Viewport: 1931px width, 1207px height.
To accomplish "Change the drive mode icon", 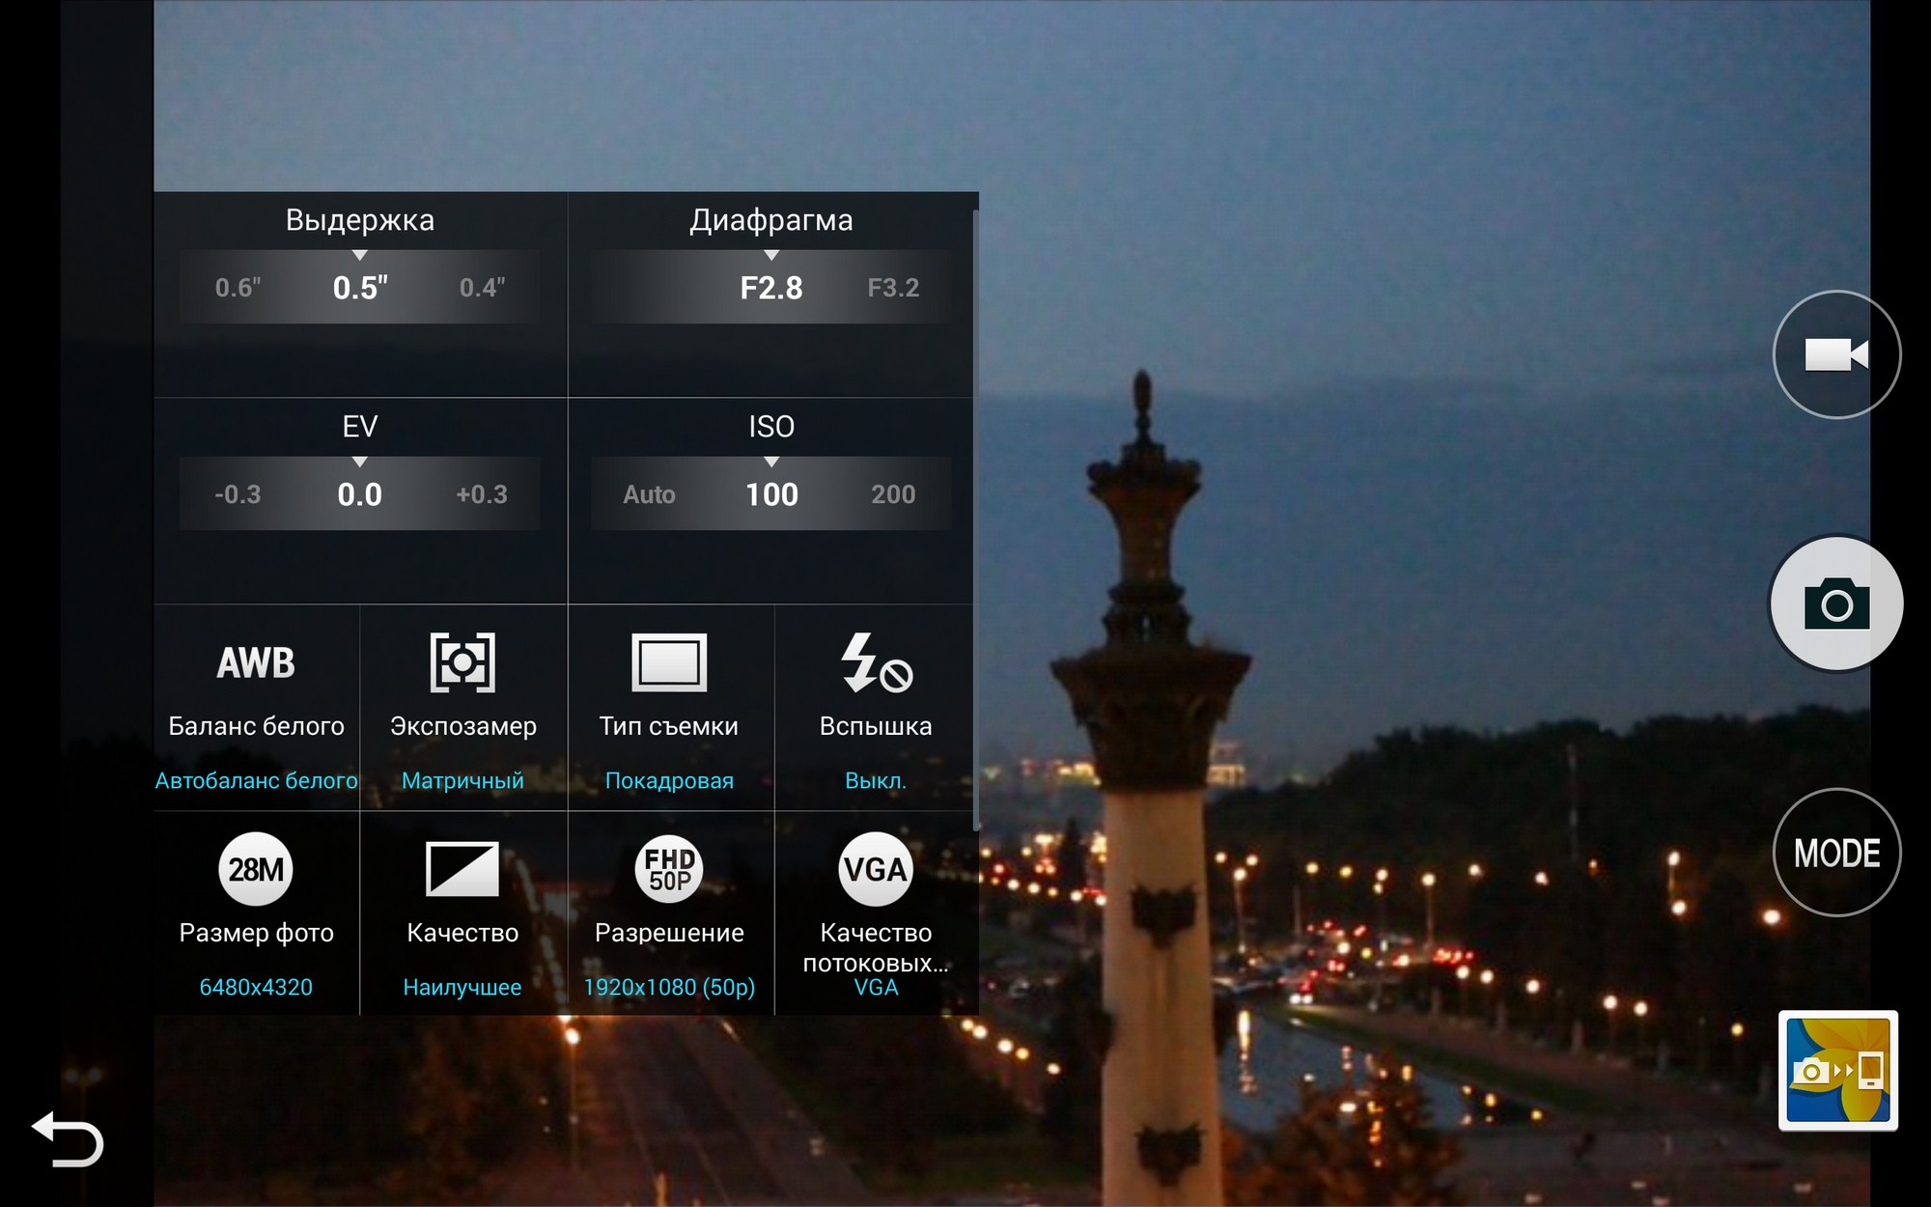I will 669,663.
